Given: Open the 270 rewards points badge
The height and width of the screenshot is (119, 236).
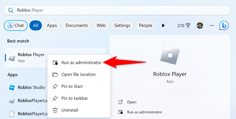Looking at the screenshot, I should [184, 26].
